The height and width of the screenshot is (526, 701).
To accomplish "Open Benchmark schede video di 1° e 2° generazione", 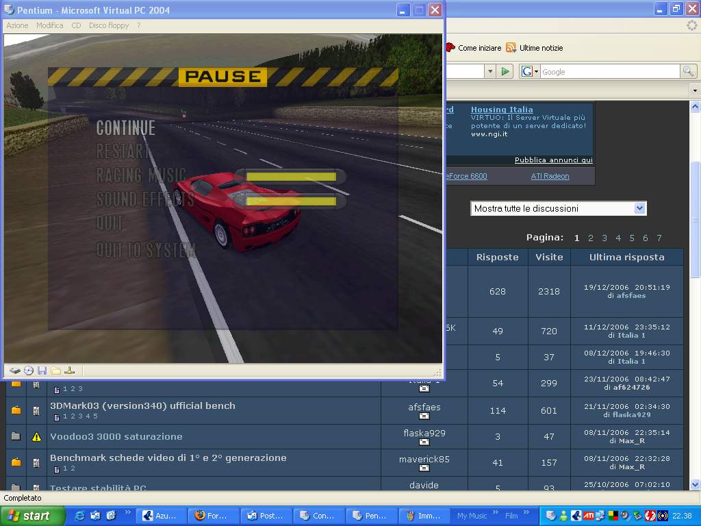I will point(168,458).
